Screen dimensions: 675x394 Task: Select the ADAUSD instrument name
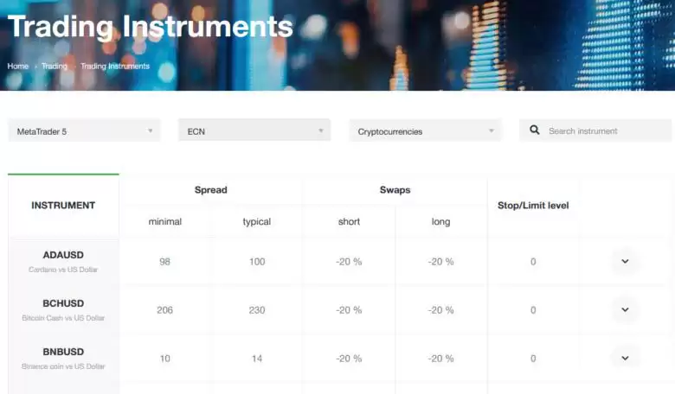tap(63, 255)
